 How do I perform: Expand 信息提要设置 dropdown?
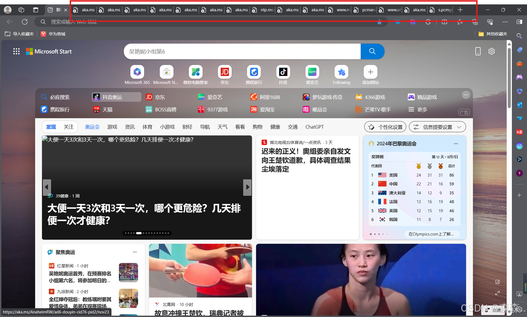pyautogui.click(x=437, y=127)
